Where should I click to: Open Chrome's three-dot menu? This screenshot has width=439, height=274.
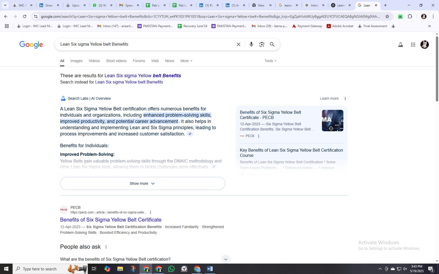[x=433, y=16]
